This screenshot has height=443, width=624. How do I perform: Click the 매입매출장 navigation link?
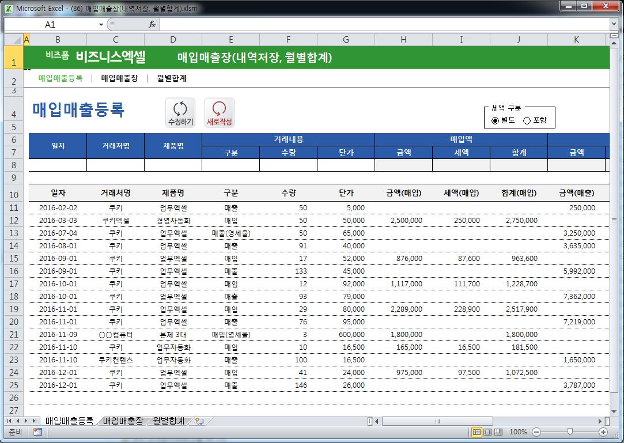[119, 78]
